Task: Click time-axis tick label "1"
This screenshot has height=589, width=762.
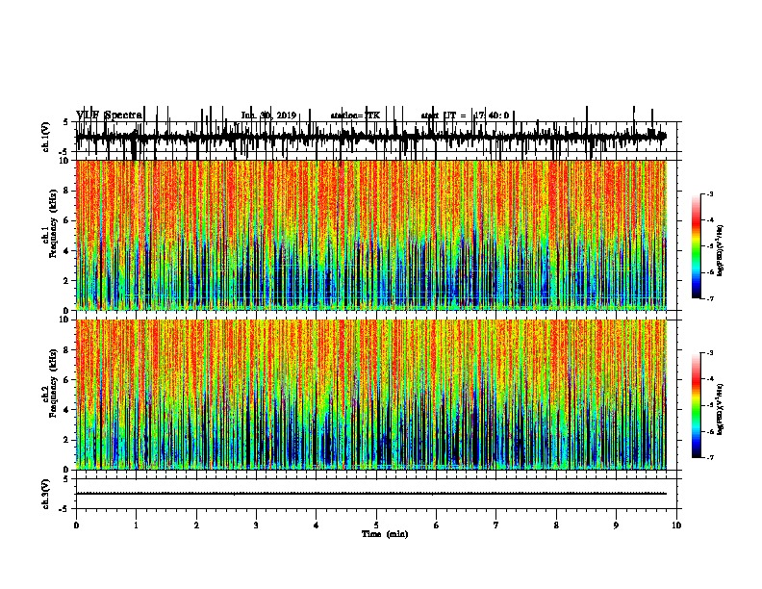Action: pyautogui.click(x=136, y=525)
